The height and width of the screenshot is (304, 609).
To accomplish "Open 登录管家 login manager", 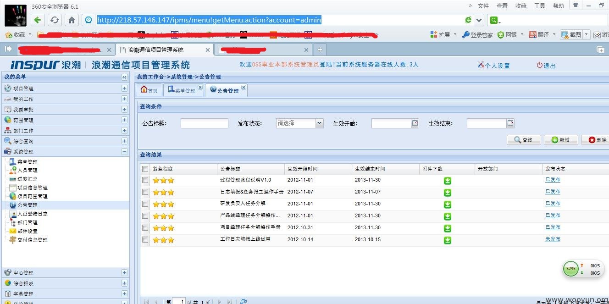I will pos(477,34).
